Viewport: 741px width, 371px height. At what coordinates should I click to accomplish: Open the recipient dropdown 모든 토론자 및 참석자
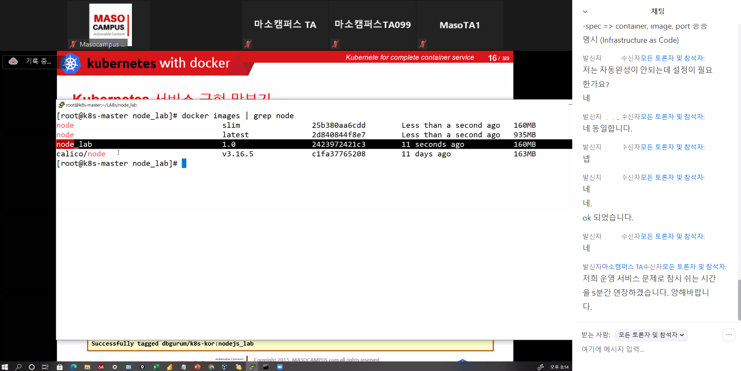[651, 335]
